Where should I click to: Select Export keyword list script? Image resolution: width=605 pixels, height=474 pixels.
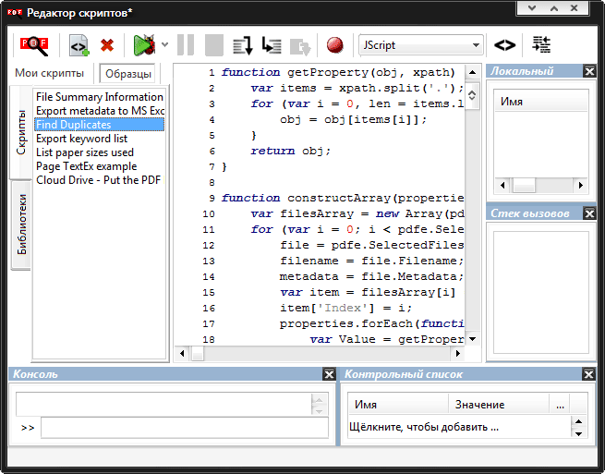[x=100, y=139]
